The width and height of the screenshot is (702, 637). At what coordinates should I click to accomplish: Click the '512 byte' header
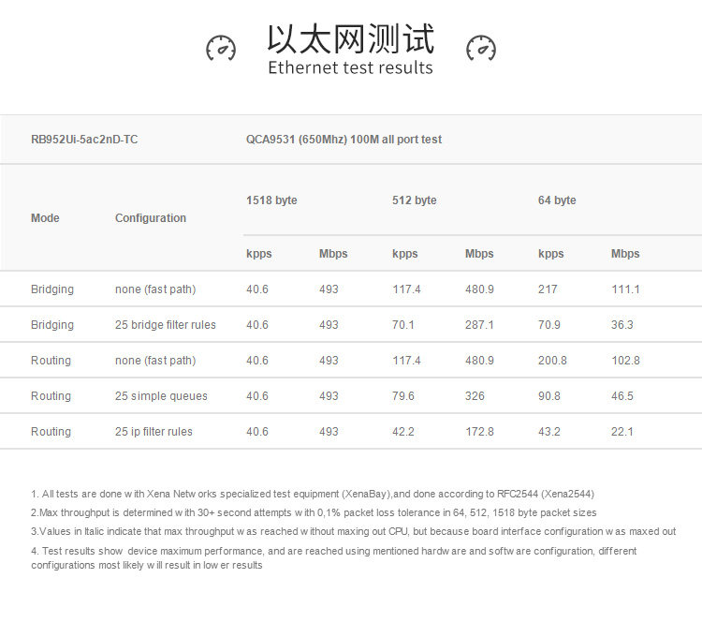pyautogui.click(x=414, y=200)
